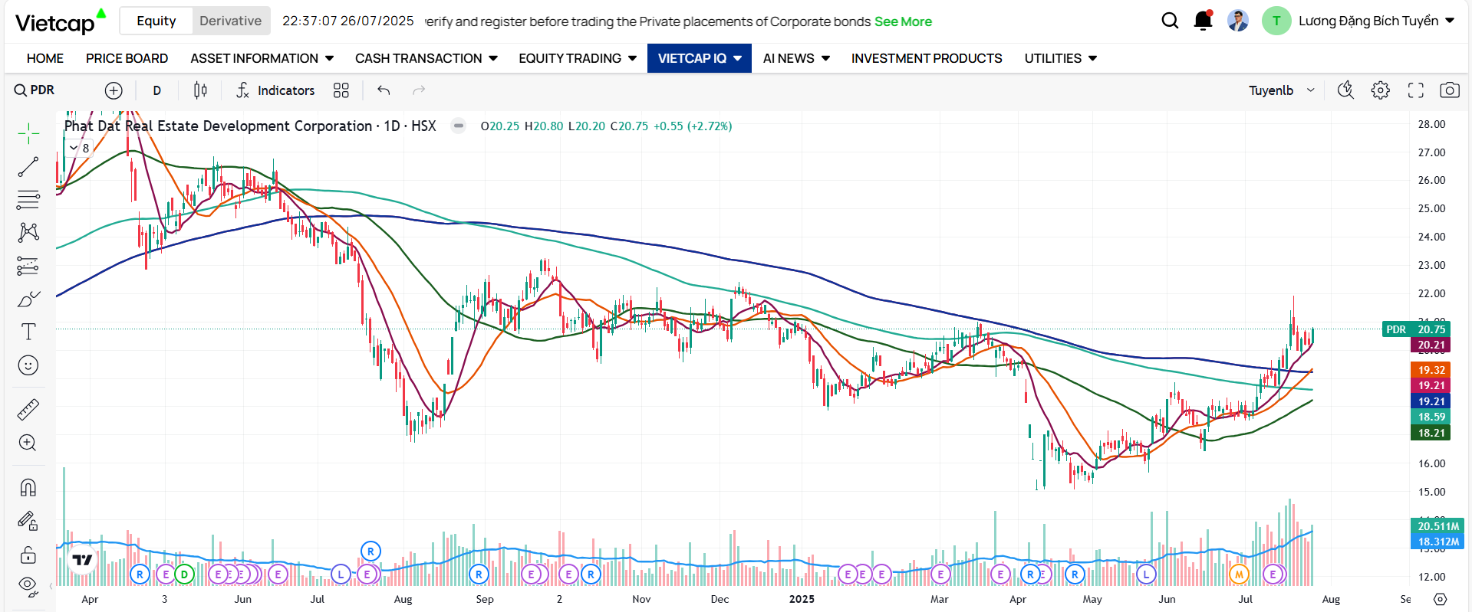Click the TradingView logo on chart
The width and height of the screenshot is (1472, 612).
point(82,560)
